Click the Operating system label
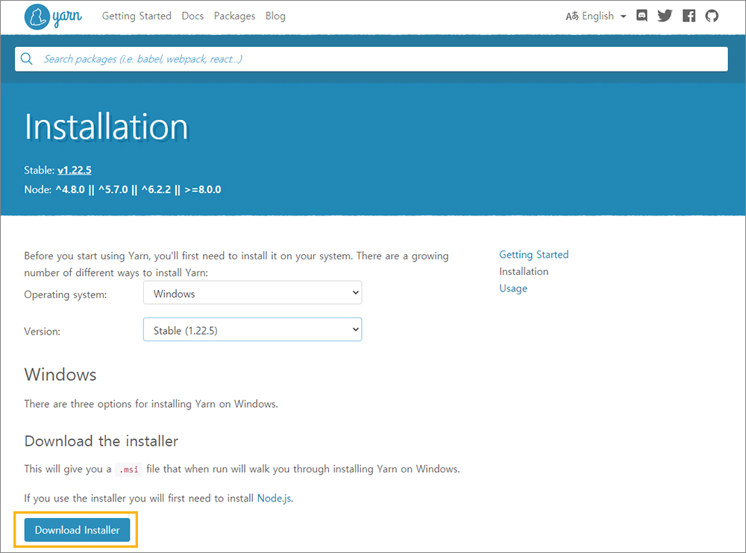This screenshot has height=553, width=746. click(65, 294)
